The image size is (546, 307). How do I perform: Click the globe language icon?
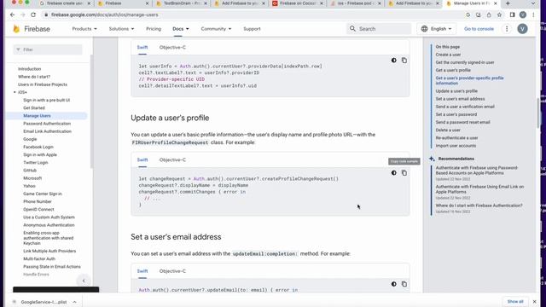click(425, 29)
